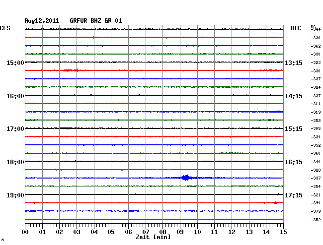The image size is (323, 245).
Task: Click minute tick label "07" on the time axis
Action: coord(146,232)
